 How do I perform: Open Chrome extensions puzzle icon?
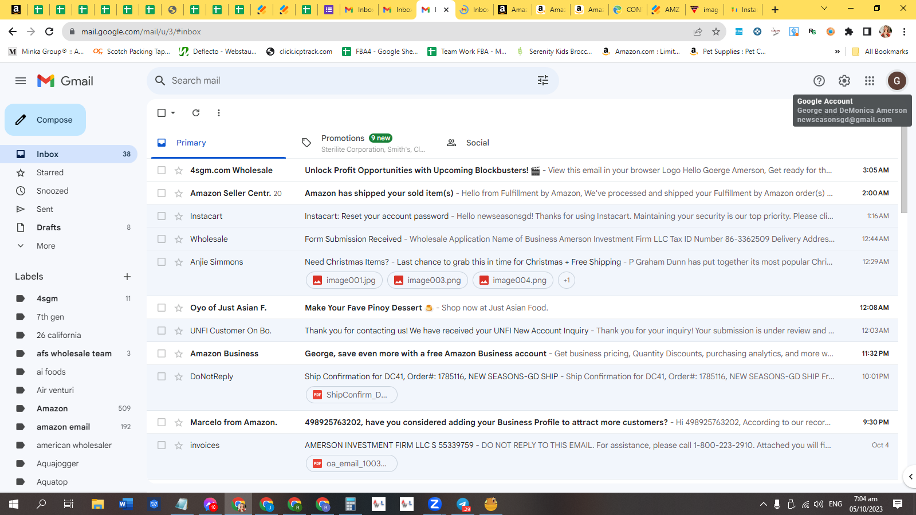point(849,32)
